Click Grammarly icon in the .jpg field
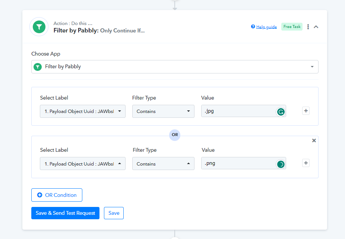 coord(281,112)
